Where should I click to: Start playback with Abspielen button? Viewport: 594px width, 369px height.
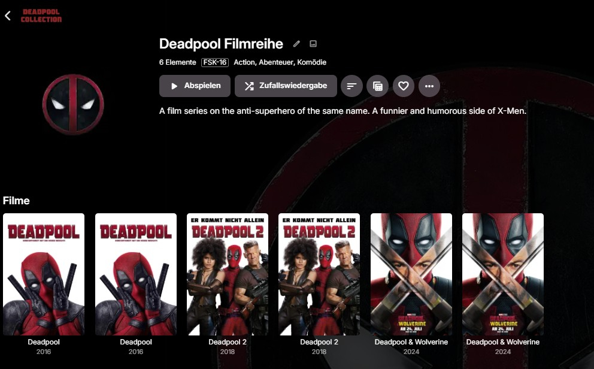(195, 86)
